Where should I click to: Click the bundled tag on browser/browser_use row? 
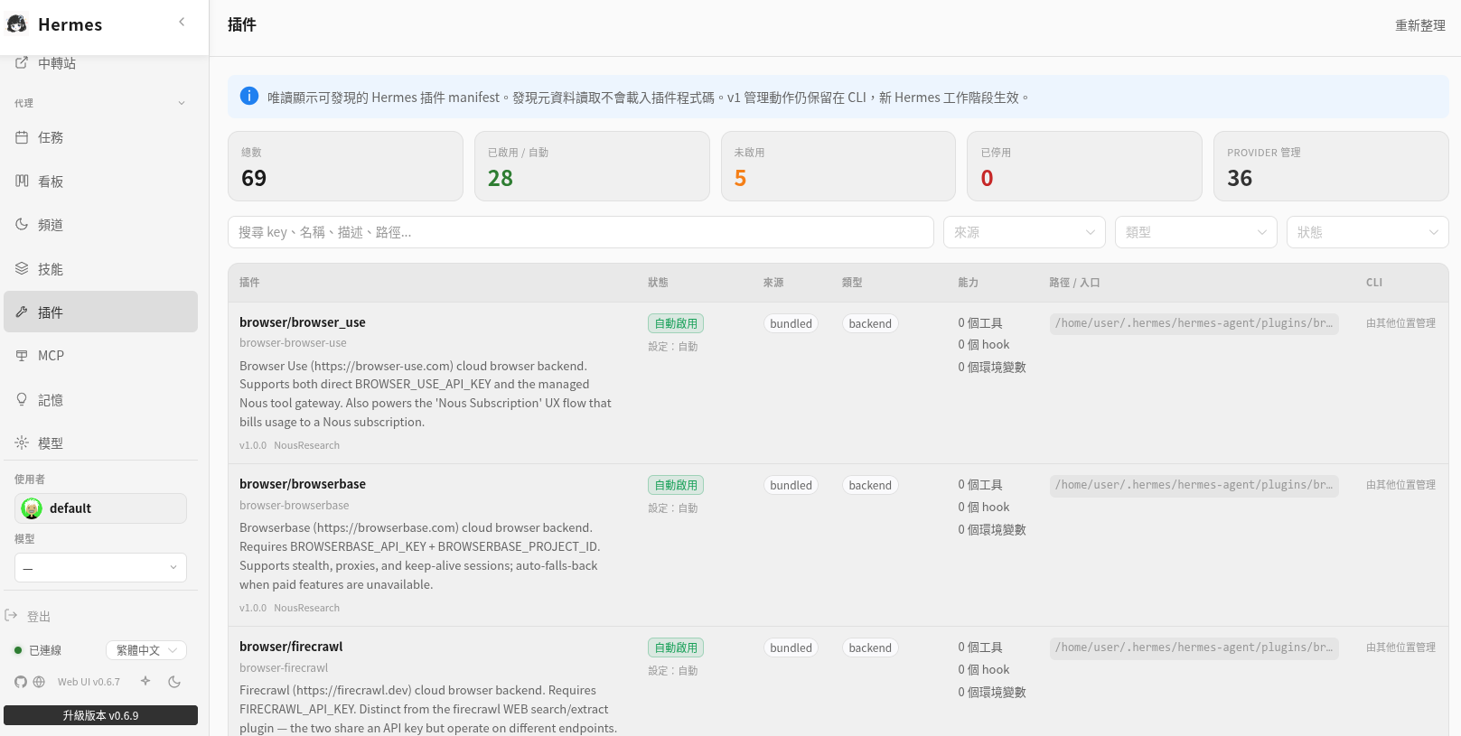point(791,323)
